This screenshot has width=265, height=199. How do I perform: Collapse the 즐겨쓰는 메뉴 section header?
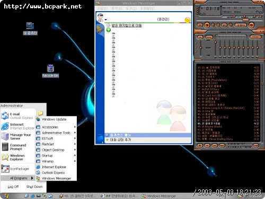[148, 135]
